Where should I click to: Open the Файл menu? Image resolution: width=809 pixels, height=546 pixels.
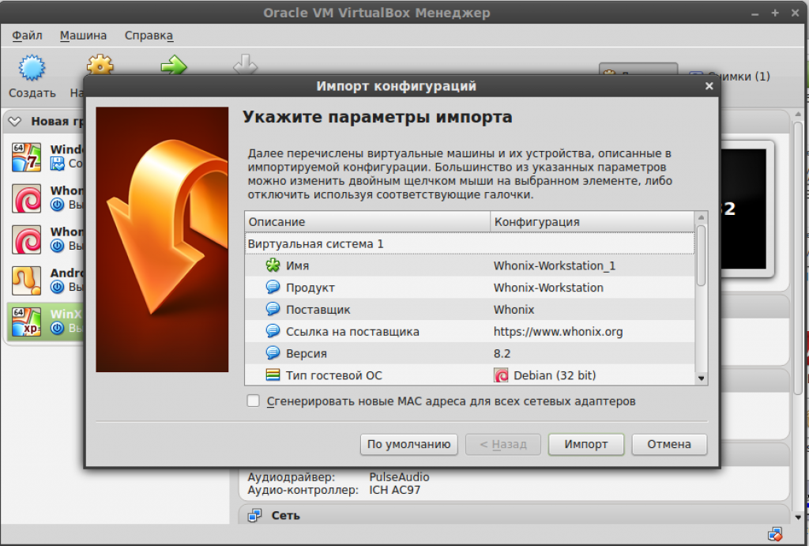pyautogui.click(x=28, y=36)
